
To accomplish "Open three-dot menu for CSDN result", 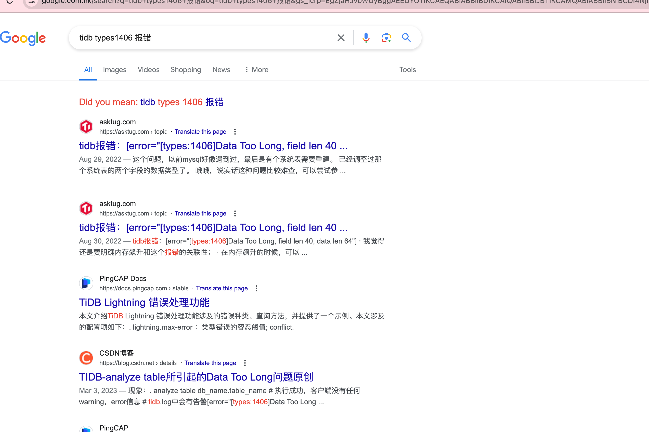I will tap(245, 363).
